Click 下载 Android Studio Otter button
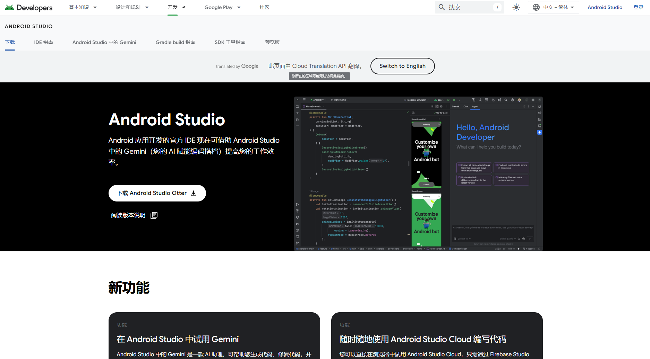650x359 pixels. pyautogui.click(x=157, y=193)
